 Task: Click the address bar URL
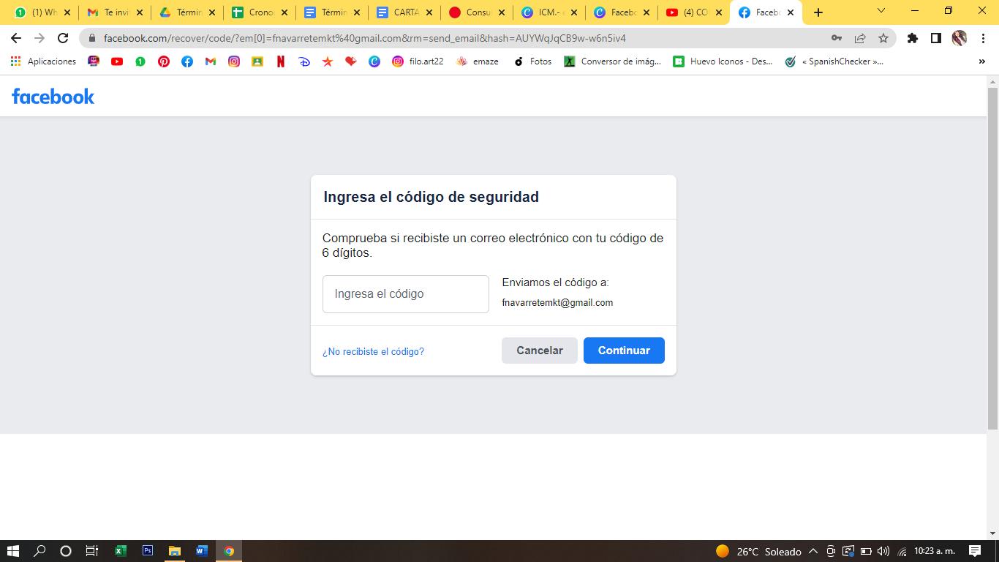[x=365, y=38]
